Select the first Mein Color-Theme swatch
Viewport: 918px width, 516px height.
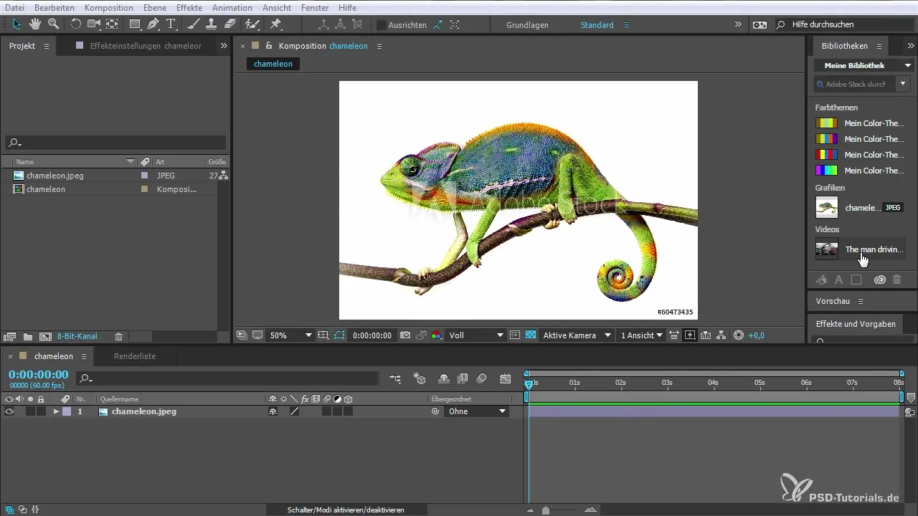tap(826, 123)
